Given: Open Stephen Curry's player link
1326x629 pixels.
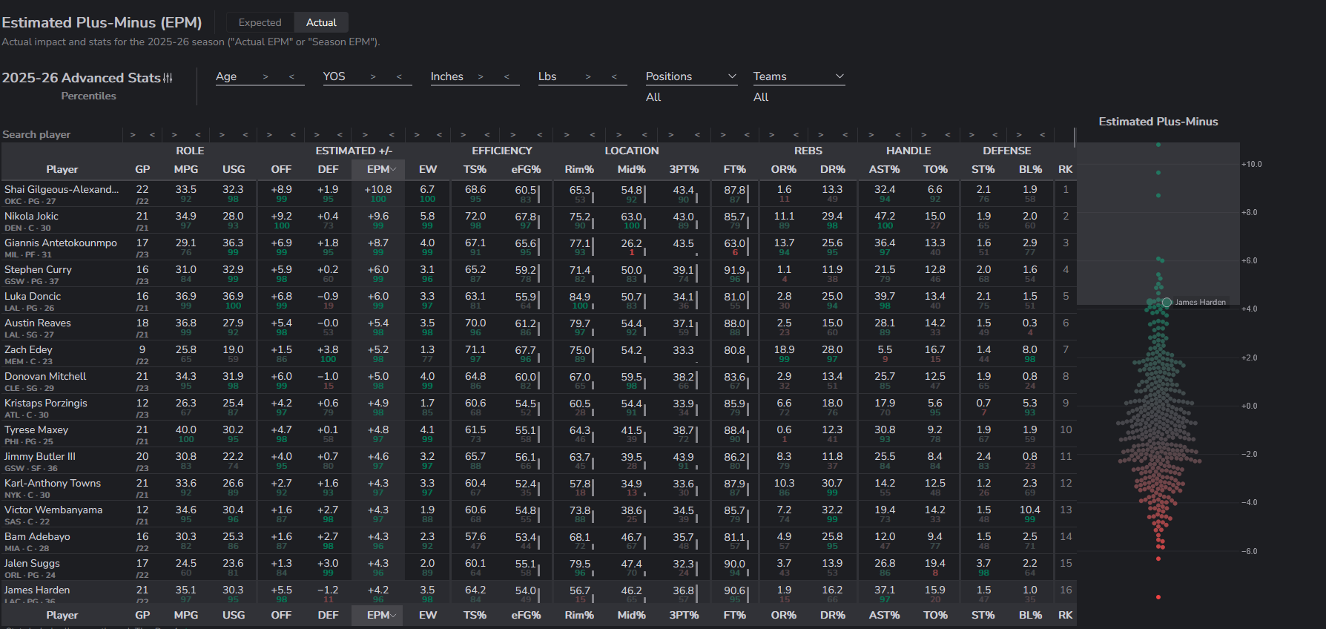Looking at the screenshot, I should [38, 269].
